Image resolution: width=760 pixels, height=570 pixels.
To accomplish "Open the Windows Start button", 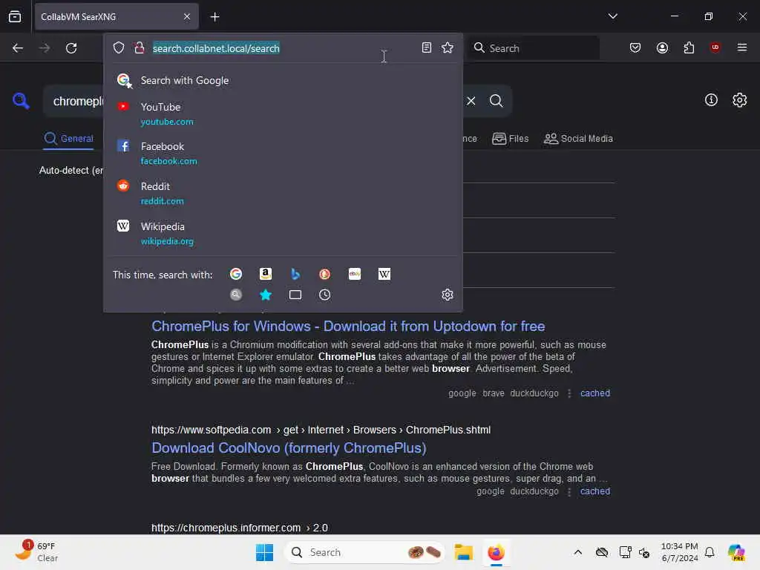I will pyautogui.click(x=264, y=552).
